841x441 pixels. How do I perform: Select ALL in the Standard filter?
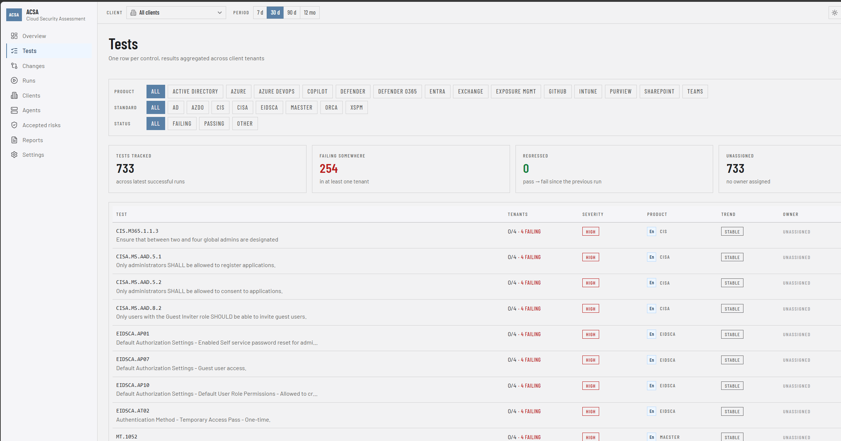coord(156,107)
